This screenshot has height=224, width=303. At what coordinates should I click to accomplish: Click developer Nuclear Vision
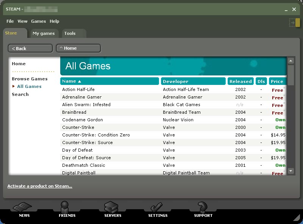(178, 120)
